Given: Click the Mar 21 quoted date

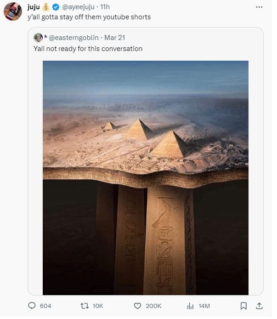Looking at the screenshot, I should [x=114, y=38].
